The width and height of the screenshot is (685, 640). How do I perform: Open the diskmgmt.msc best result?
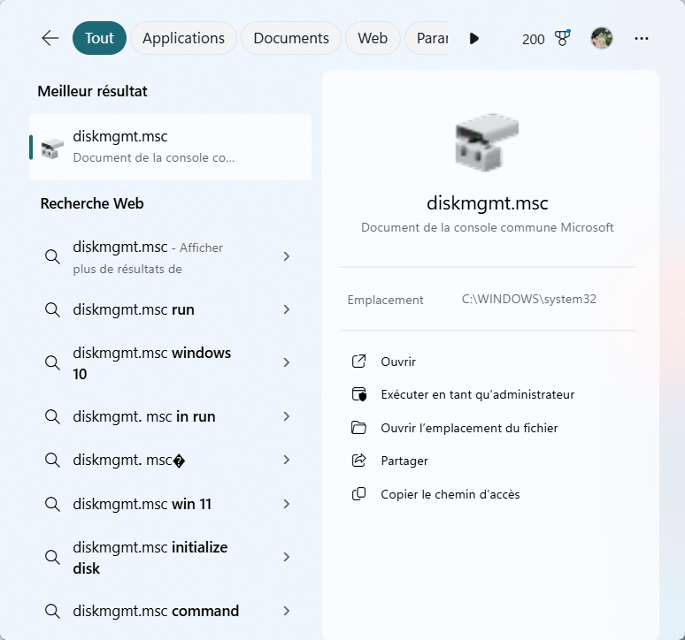[x=171, y=147]
